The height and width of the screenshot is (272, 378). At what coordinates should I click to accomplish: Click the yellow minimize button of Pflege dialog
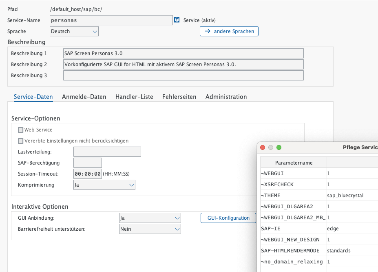coord(271,147)
